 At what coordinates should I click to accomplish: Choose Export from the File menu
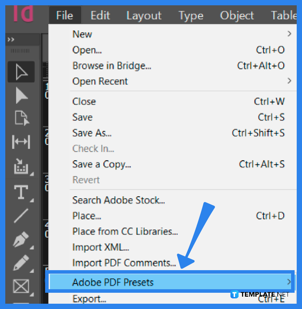click(x=89, y=299)
